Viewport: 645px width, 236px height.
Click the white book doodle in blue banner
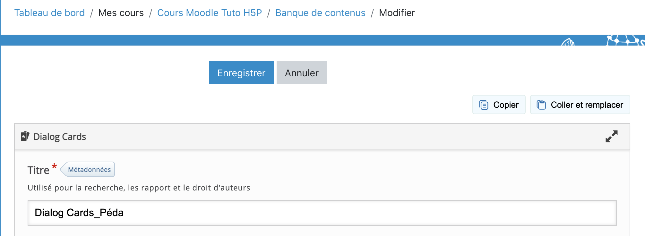click(x=568, y=42)
